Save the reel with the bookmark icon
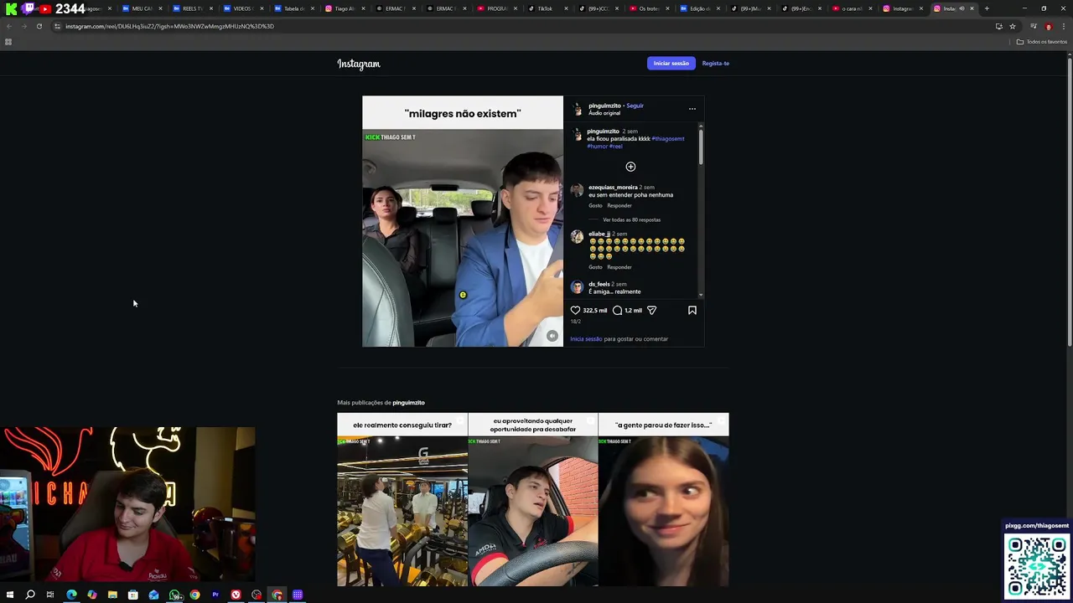 692,310
